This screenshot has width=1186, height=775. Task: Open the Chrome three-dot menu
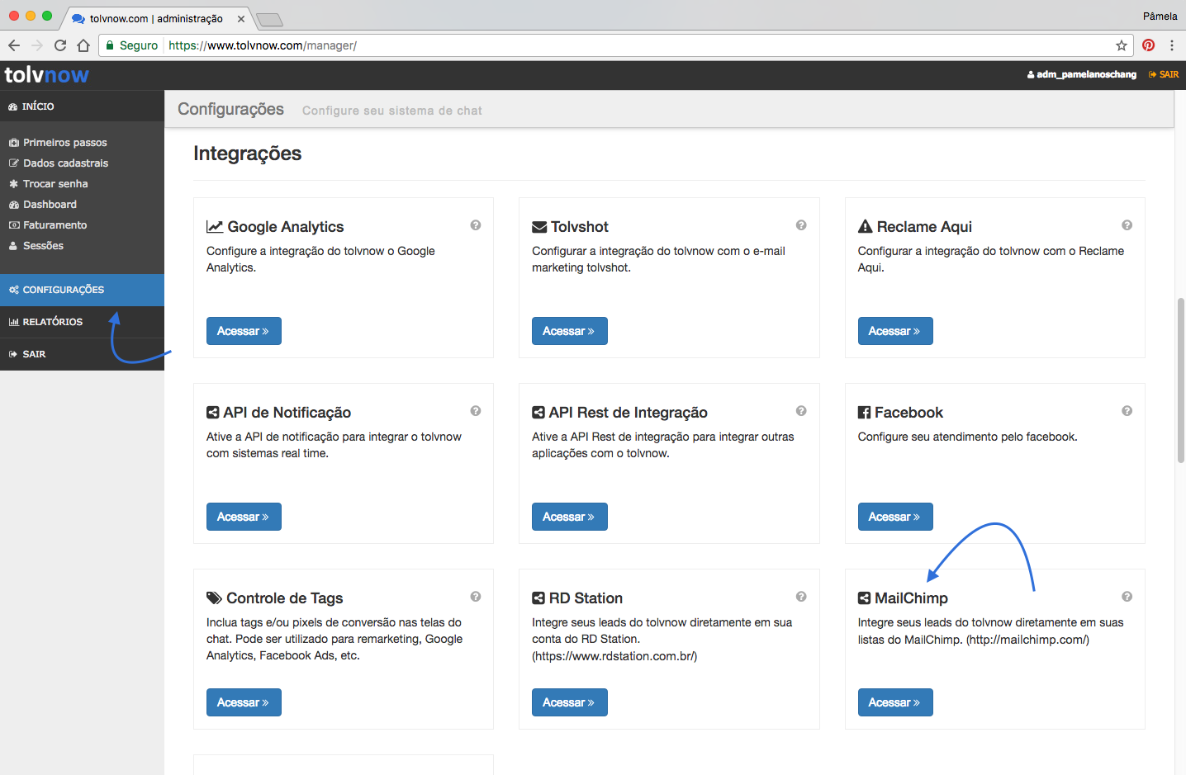[x=1172, y=45]
